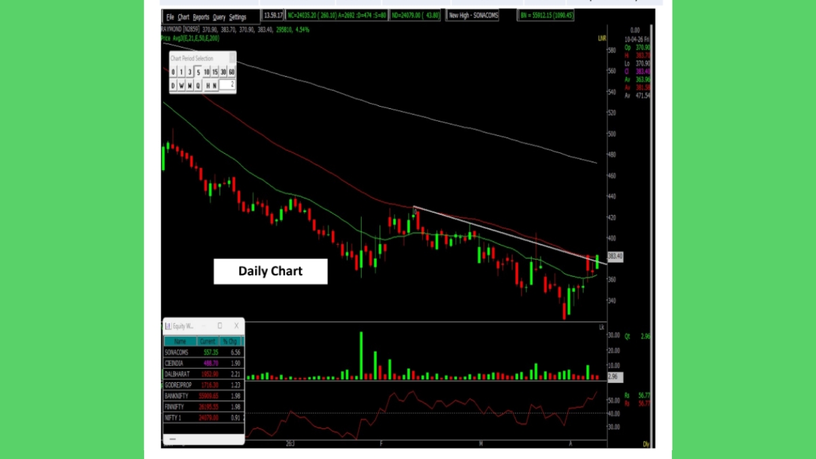Close the Chart Period Selection panel
This screenshot has width=816, height=459.
233,58
